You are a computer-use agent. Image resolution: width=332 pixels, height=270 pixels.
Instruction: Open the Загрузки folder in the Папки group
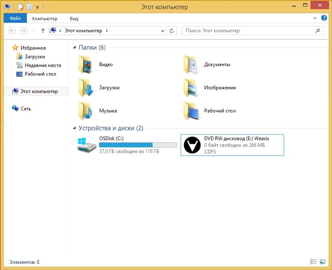[99, 88]
